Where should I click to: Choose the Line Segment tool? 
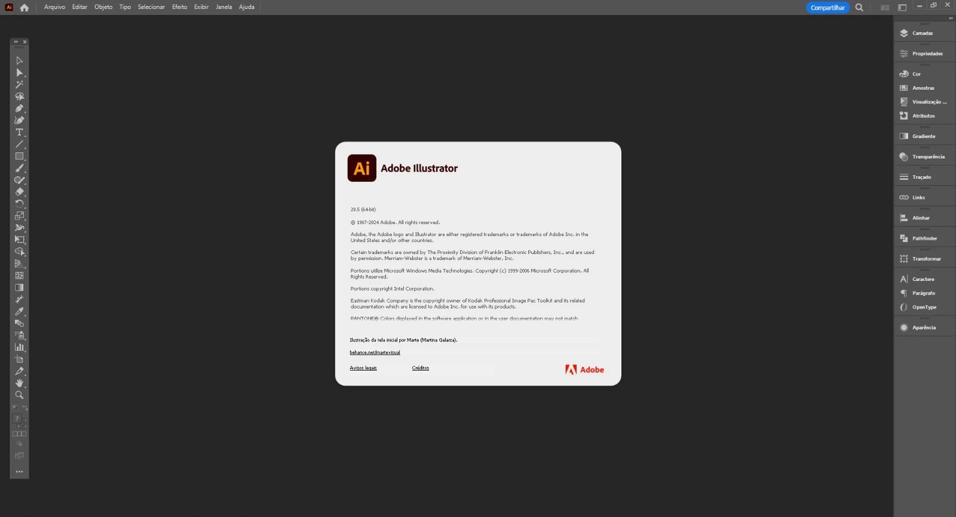(x=19, y=144)
